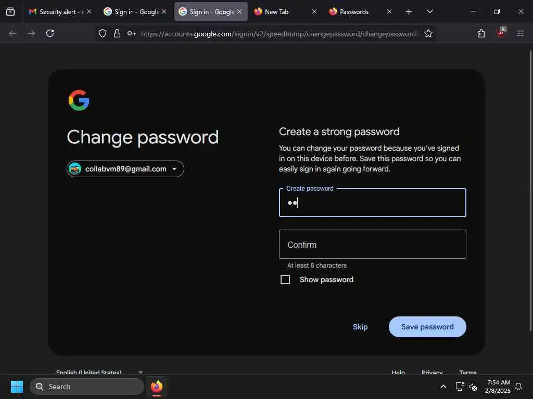
Task: Close the Security alert tab
Action: point(89,11)
